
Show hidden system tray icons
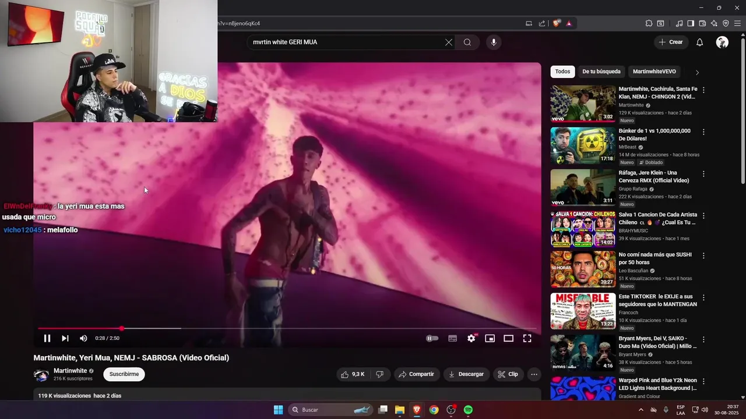[641, 410]
